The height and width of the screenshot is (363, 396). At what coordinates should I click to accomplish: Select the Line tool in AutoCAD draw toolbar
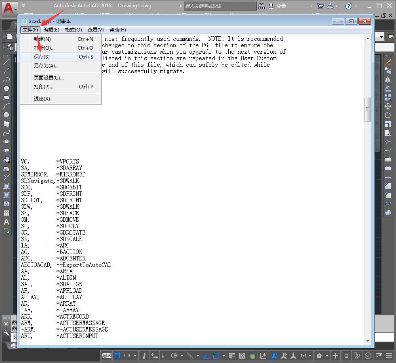[6, 62]
